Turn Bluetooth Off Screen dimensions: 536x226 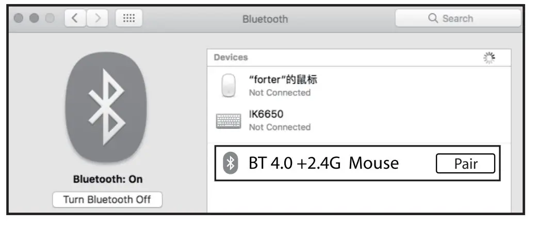coord(107,199)
